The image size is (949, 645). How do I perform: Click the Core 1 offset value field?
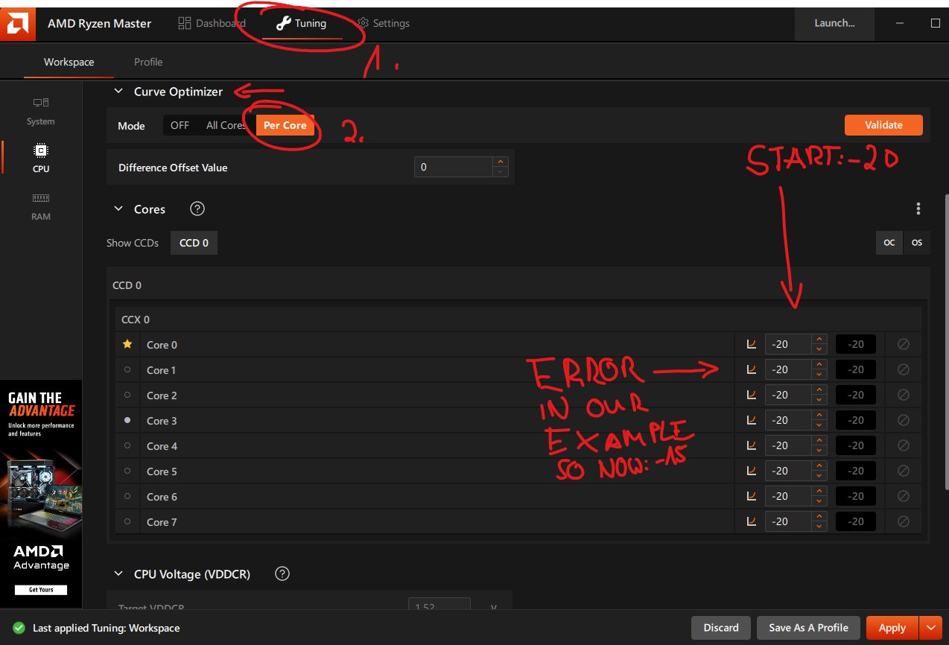tap(788, 369)
